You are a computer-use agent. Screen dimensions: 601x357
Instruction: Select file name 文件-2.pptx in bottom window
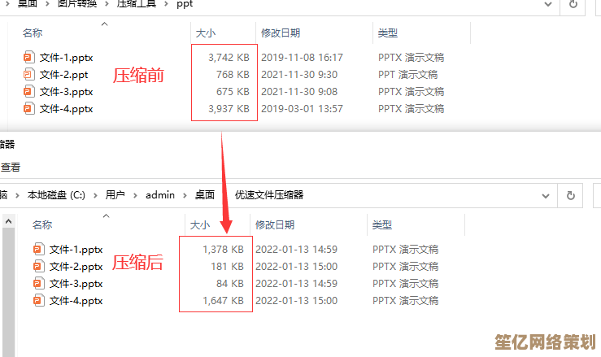point(76,267)
